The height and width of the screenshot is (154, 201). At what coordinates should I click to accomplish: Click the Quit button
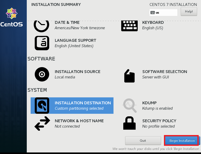coord(143,141)
